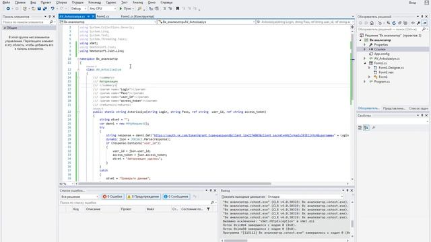Viewport: 431px width, 242px height.
Task: Expand the Properties node in Solution Explorer
Action: click(365, 45)
